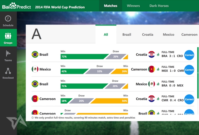Click the Brazil flag in first match row
199x135 pixels.
[x=35, y=54]
